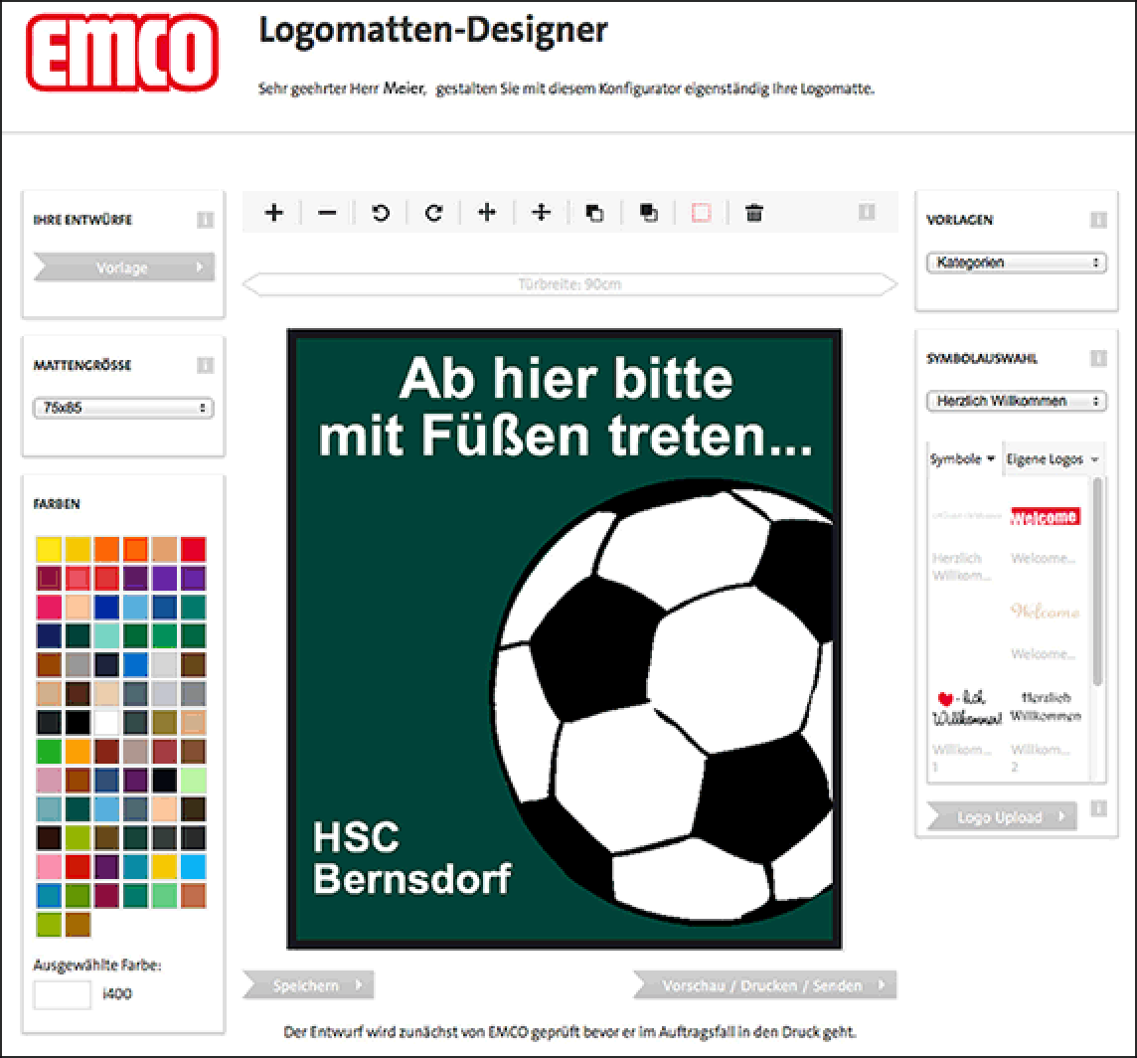Click the move arrows icon

541,213
